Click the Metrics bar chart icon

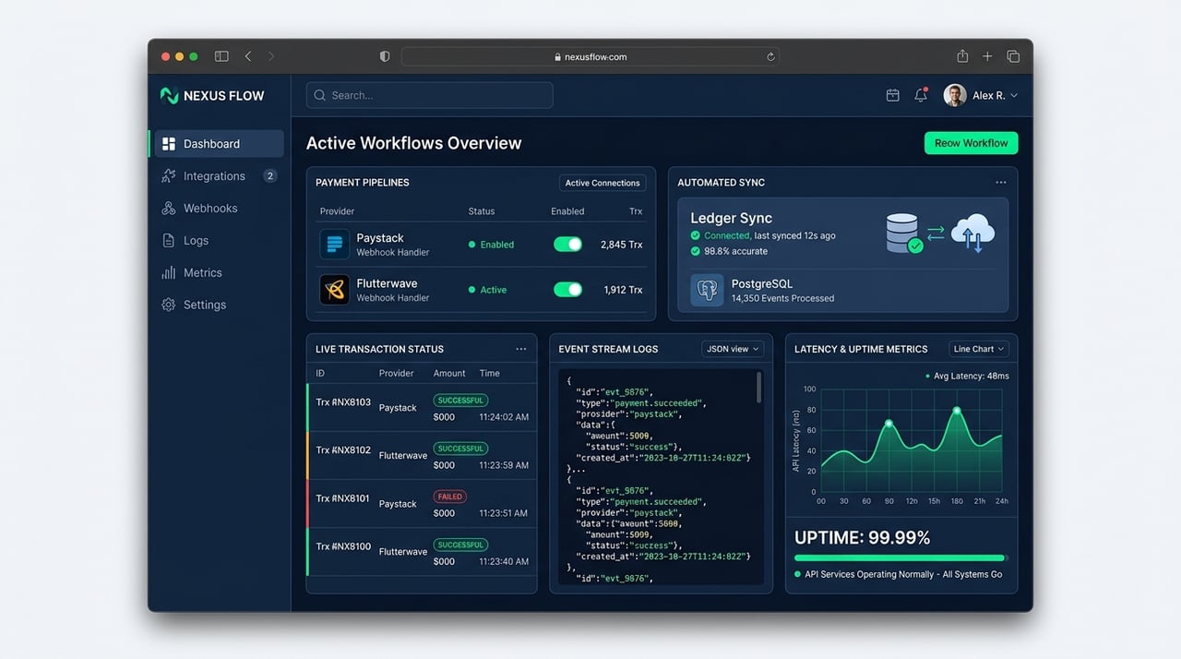(168, 272)
